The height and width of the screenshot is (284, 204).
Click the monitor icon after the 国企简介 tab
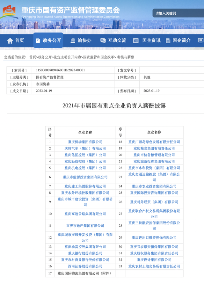(200, 40)
